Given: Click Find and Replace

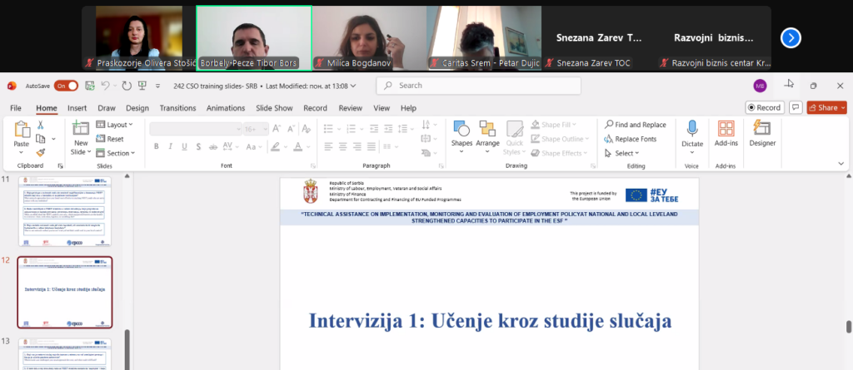Looking at the screenshot, I should pos(636,125).
